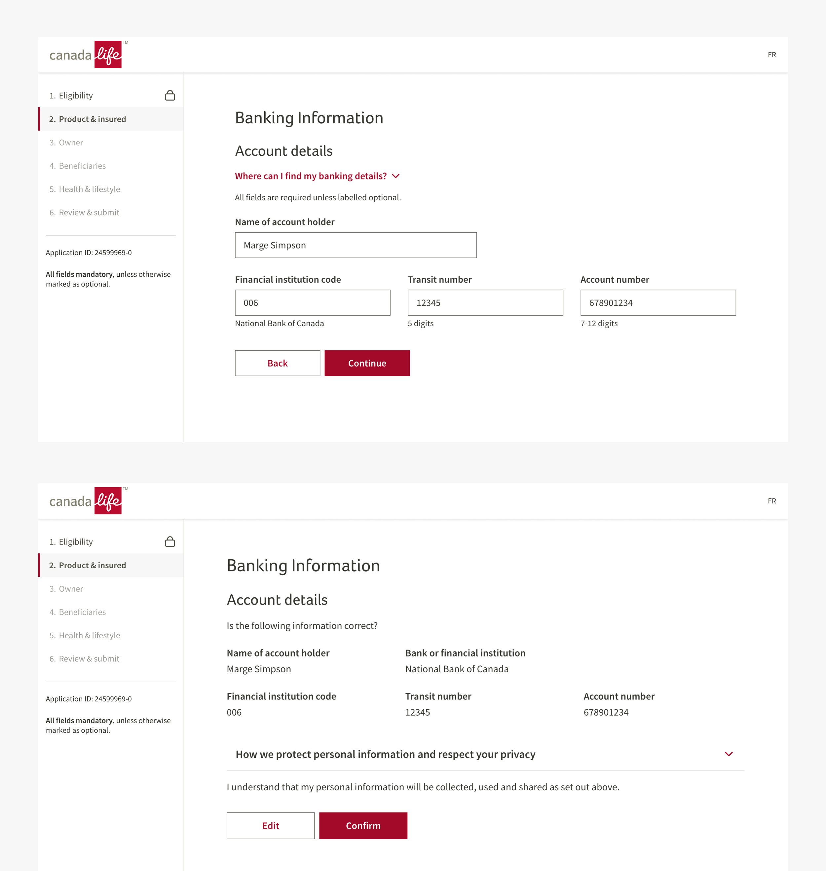Confirm the banking account details
The image size is (826, 871).
click(363, 826)
